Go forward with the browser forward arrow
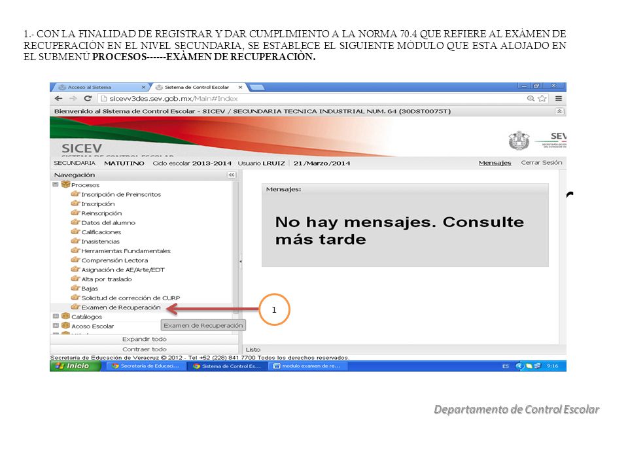 73,99
